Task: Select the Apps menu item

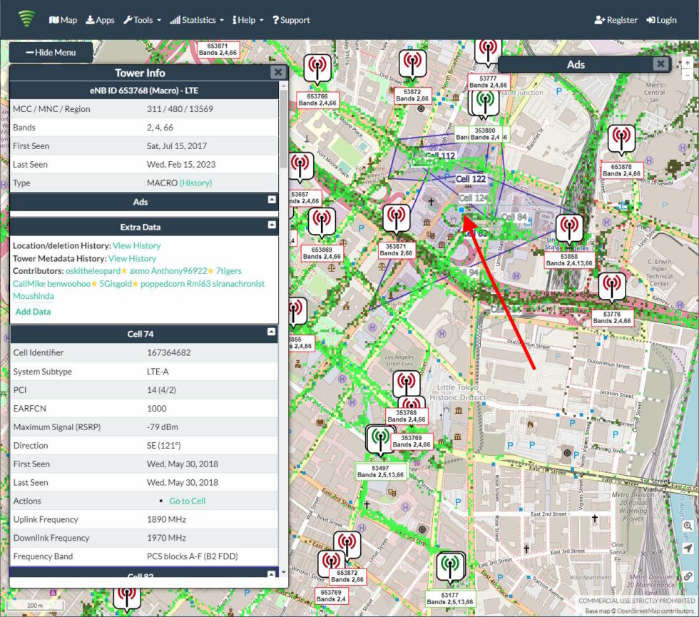Action: [x=100, y=20]
